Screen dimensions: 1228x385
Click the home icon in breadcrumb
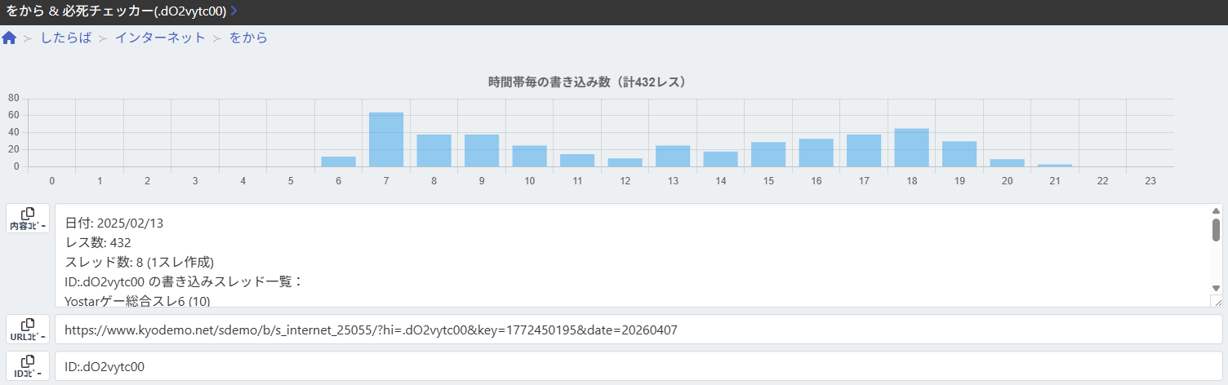point(10,38)
